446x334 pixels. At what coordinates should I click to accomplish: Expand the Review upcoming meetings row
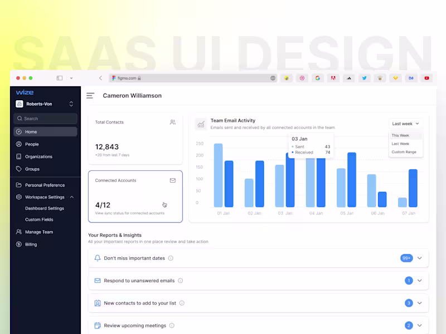click(419, 325)
